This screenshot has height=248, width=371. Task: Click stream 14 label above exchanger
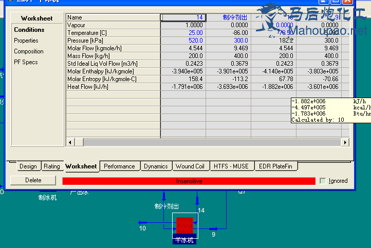coord(201,211)
